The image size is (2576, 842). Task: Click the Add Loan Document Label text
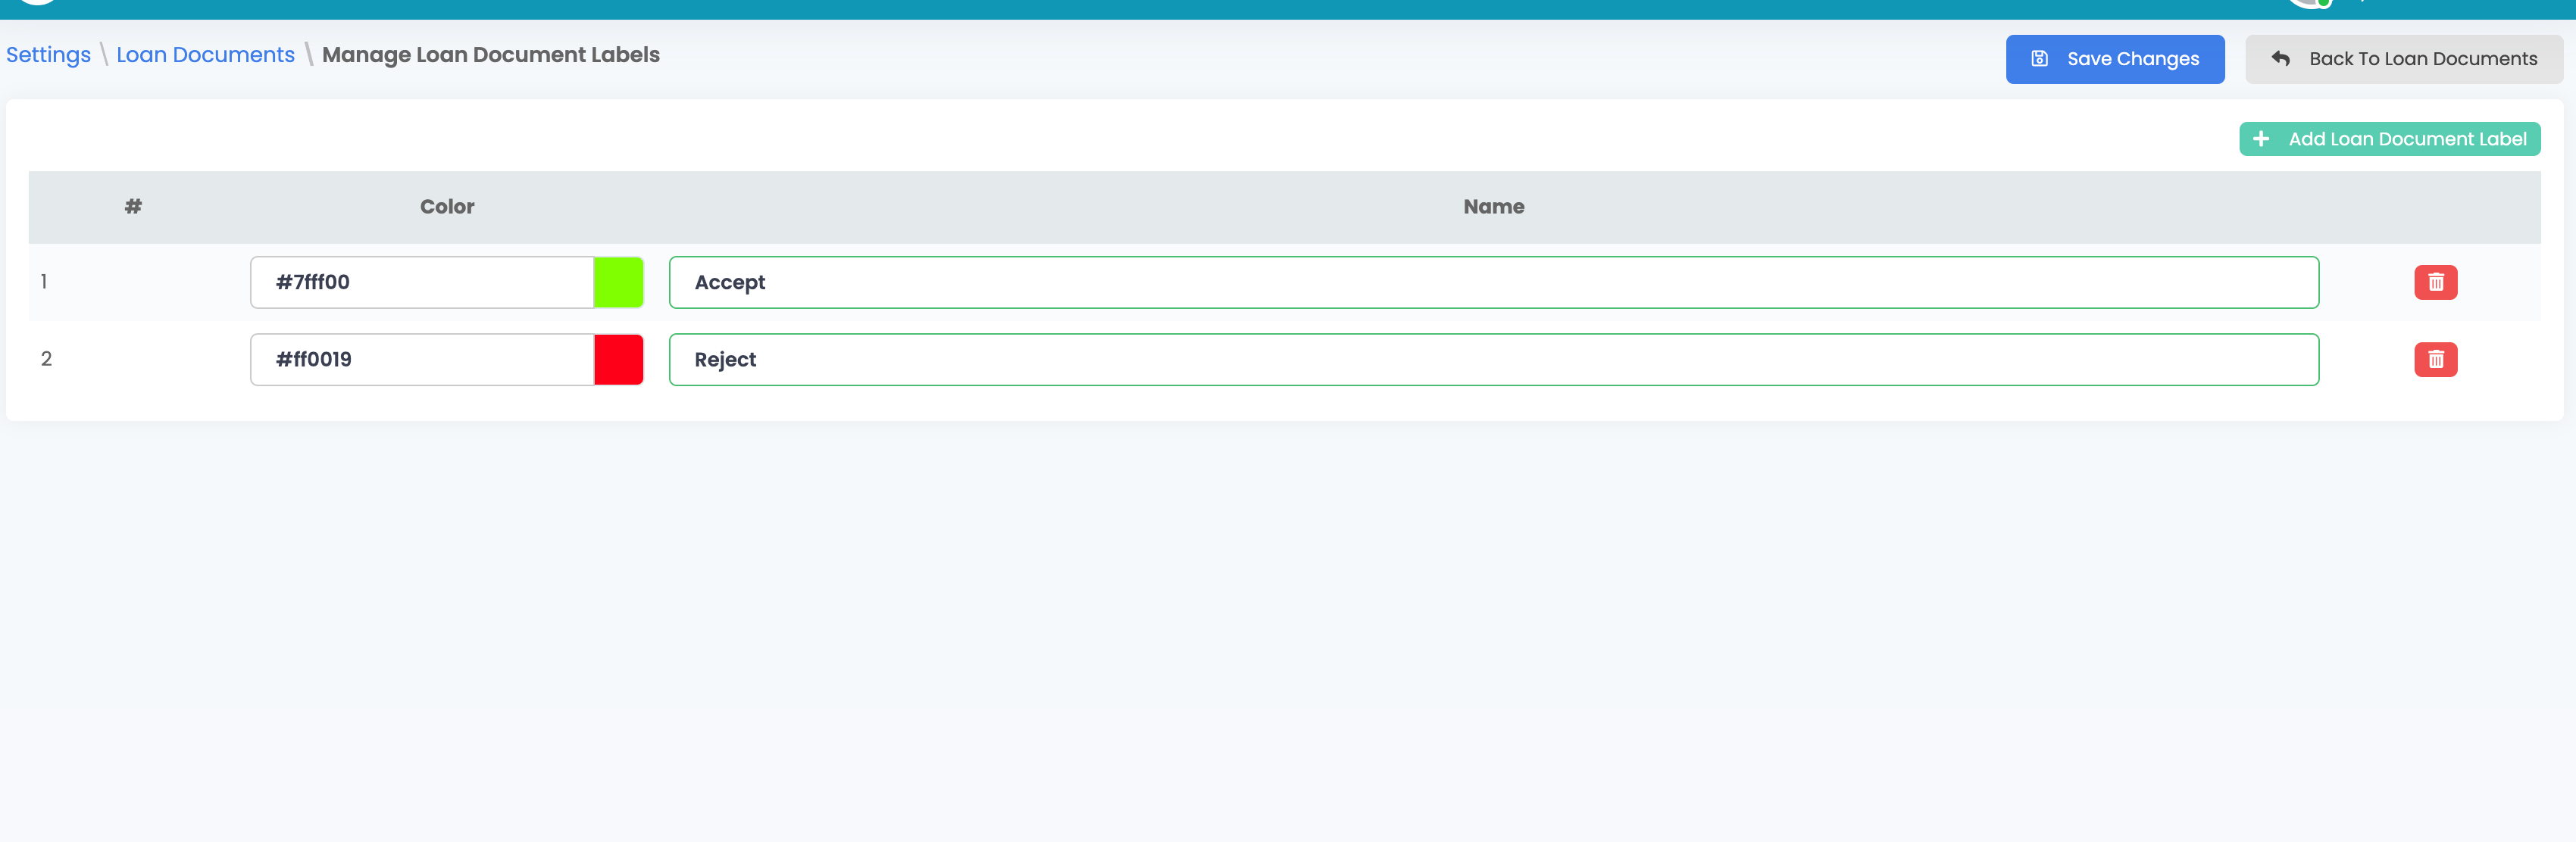2406,139
